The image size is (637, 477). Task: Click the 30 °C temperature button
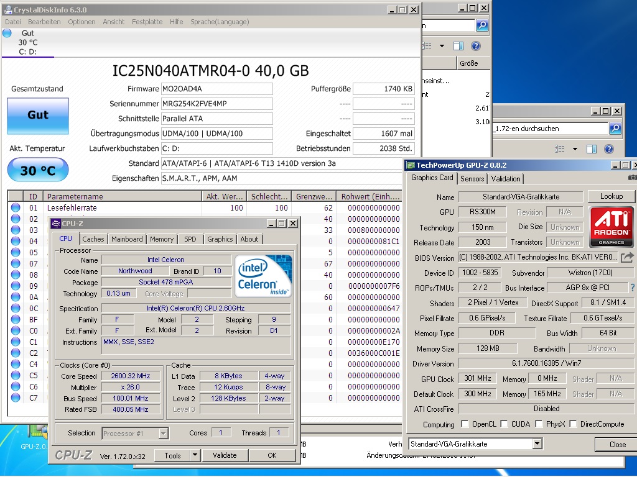(38, 170)
